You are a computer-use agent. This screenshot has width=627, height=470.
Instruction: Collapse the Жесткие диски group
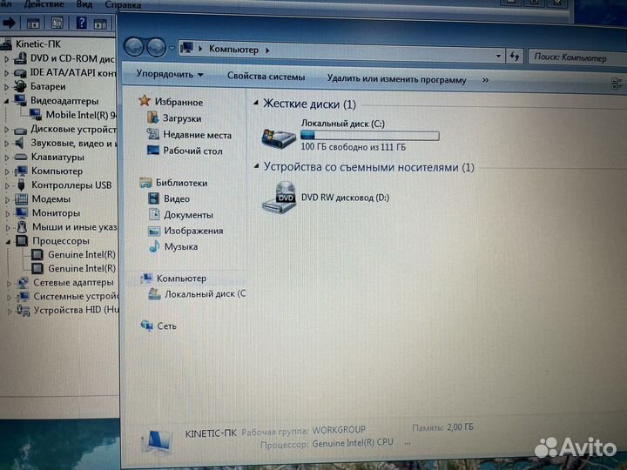256,103
